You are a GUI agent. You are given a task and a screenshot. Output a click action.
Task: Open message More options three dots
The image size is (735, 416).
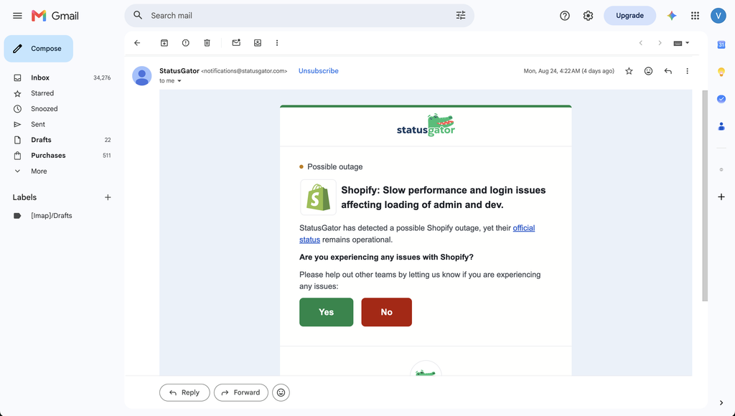[x=687, y=71]
